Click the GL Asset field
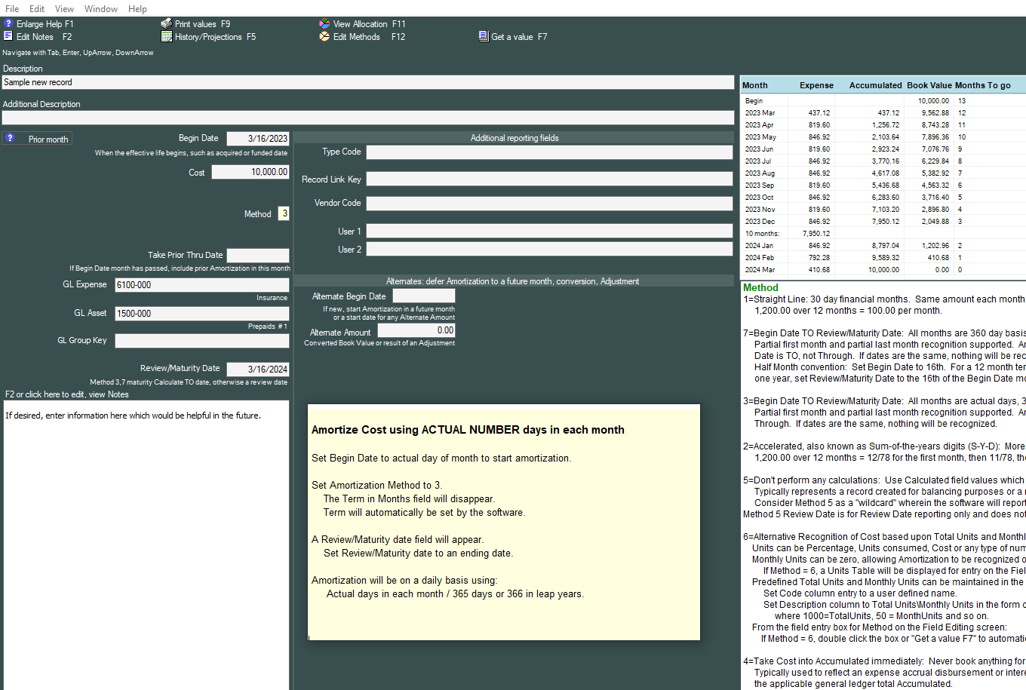 (x=202, y=314)
